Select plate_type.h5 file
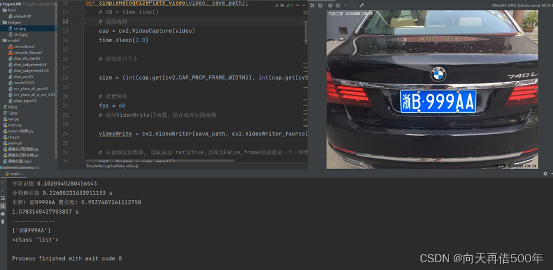Image resolution: width=553 pixels, height=270 pixels. pos(23,101)
